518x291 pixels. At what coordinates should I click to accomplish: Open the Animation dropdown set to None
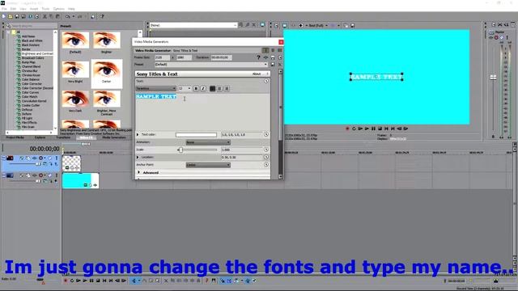pyautogui.click(x=208, y=142)
